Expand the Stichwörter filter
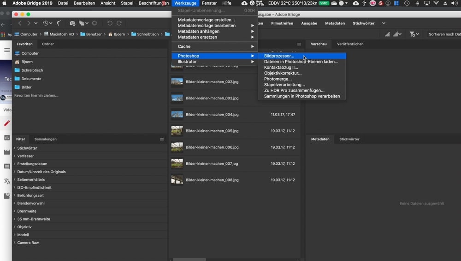 [x=14, y=148]
